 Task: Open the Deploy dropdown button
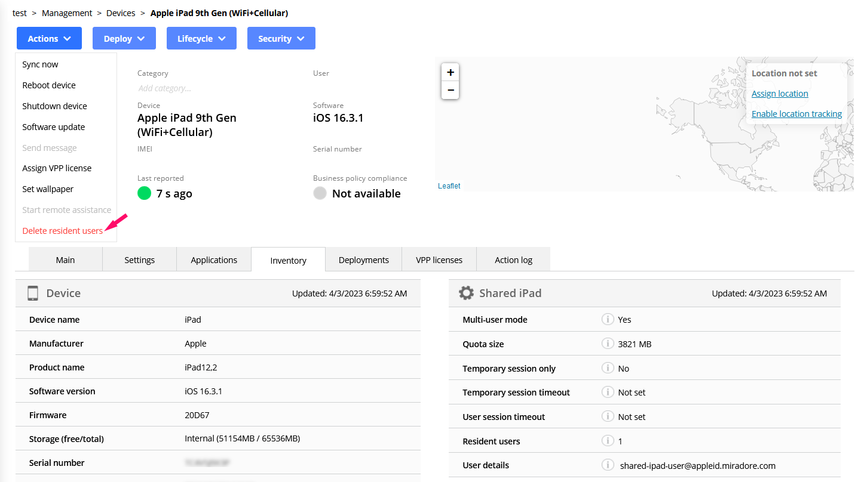[x=124, y=38]
